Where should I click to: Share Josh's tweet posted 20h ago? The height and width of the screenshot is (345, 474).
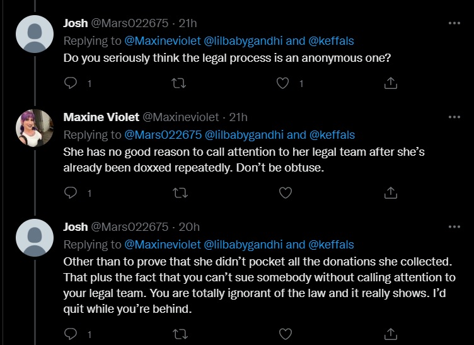(391, 334)
